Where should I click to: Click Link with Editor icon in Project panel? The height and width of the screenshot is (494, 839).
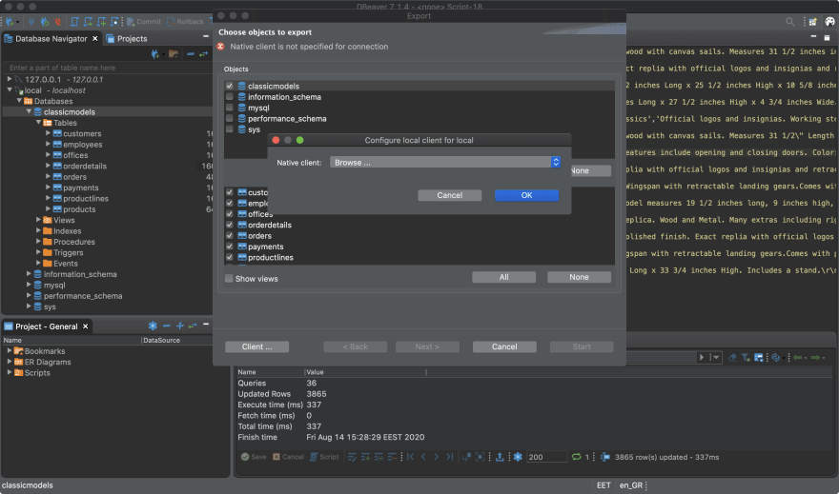[193, 326]
